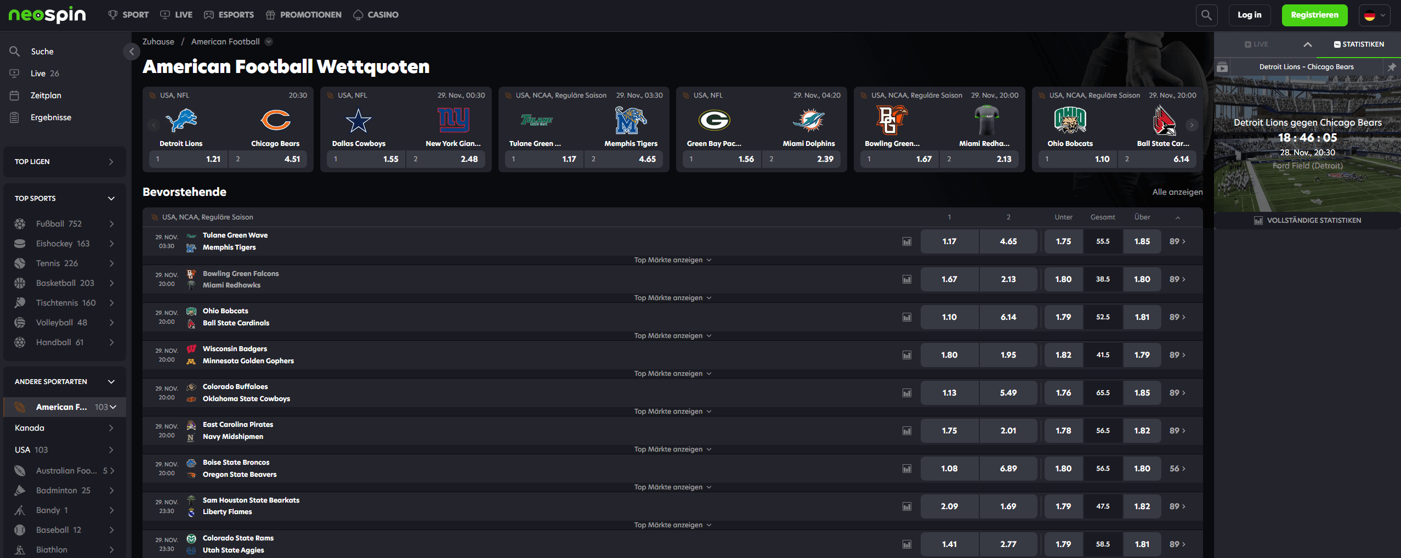Select Über 1.85 for Colorado Buffaloes match
Viewport: 1401px width, 558px height.
tap(1142, 393)
